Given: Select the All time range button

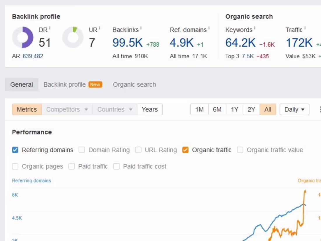Looking at the screenshot, I should click(x=268, y=109).
